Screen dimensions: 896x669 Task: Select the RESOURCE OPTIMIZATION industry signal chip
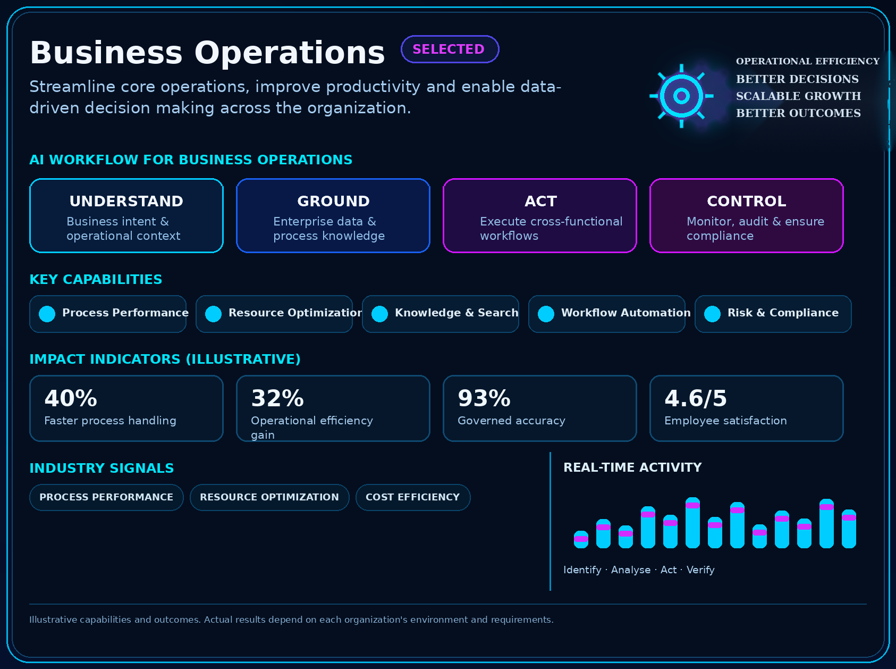point(269,497)
